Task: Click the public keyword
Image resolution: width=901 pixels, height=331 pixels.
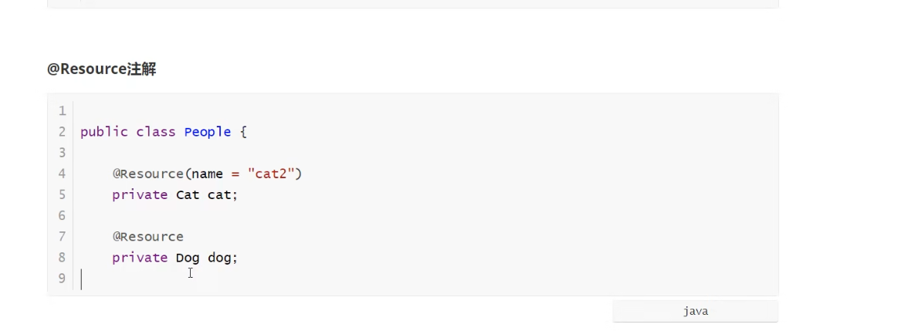Action: [x=103, y=132]
